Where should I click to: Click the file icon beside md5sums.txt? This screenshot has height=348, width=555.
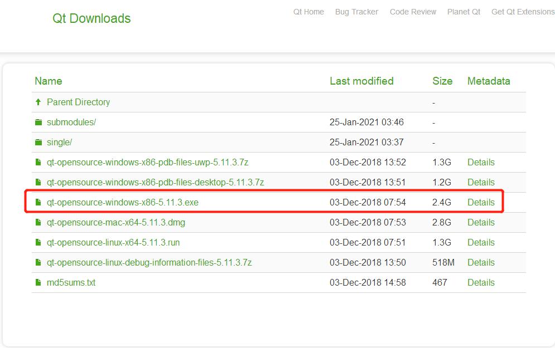click(x=38, y=283)
